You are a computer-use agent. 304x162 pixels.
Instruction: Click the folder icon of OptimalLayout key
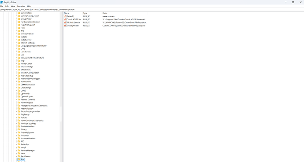click(19, 96)
